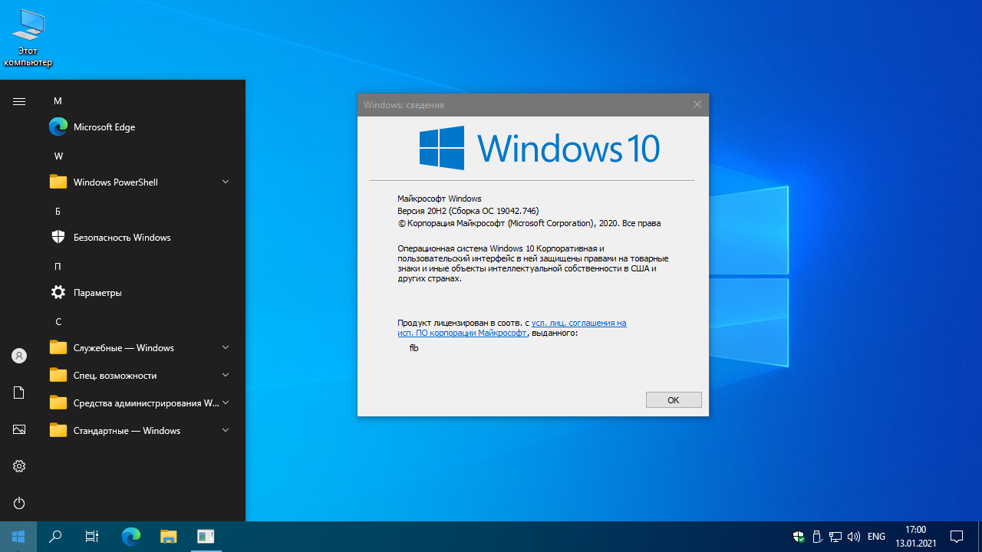
Task: Click the volume speaker tray icon
Action: [x=853, y=537]
